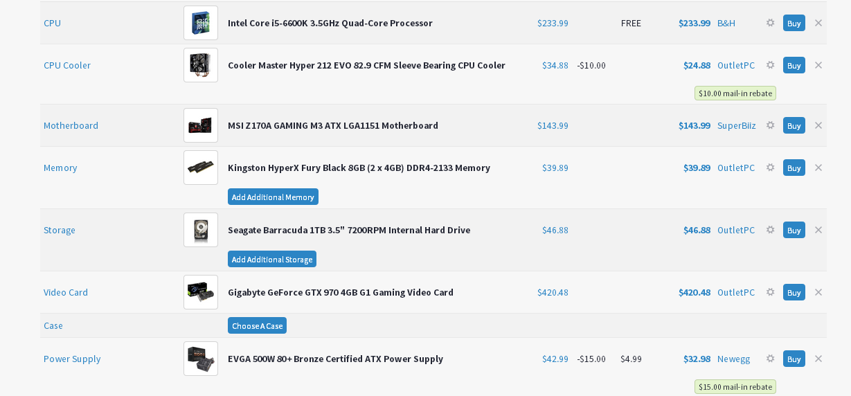The height and width of the screenshot is (396, 851).
Task: Click the OutletPC merchant link for Memory
Action: click(x=736, y=168)
